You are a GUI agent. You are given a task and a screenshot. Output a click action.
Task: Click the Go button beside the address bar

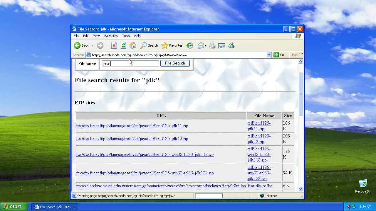point(279,55)
